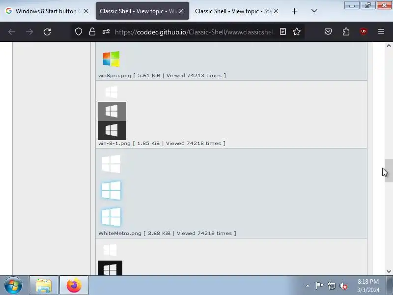Switch to Classic Shell View topic - Sta tab
This screenshot has width=393, height=295.
[x=236, y=11]
